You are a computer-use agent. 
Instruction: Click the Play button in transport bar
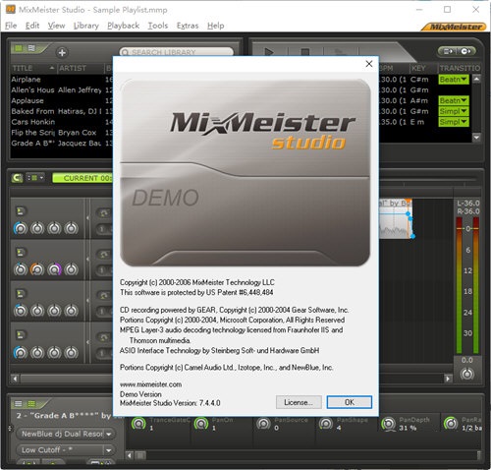(269, 51)
